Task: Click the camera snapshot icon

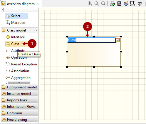Action: coord(126,4)
